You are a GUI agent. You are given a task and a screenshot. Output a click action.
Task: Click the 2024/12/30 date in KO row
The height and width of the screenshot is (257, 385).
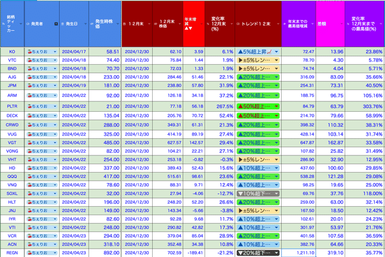(137, 51)
